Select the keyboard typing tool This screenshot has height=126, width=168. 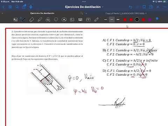80,20
